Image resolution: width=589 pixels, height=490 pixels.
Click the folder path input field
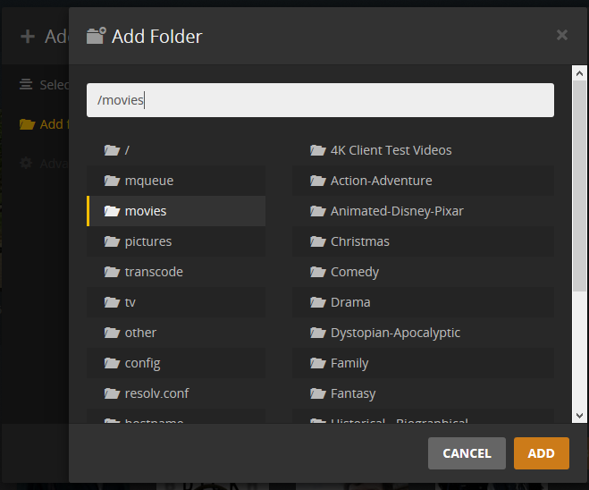pyautogui.click(x=320, y=100)
